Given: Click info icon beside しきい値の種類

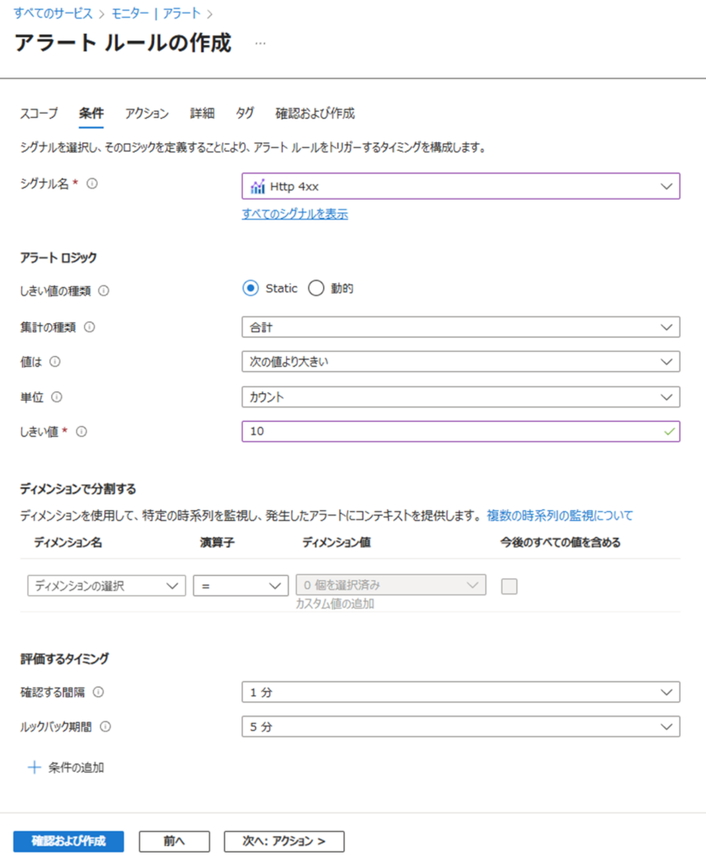Looking at the screenshot, I should tap(104, 290).
